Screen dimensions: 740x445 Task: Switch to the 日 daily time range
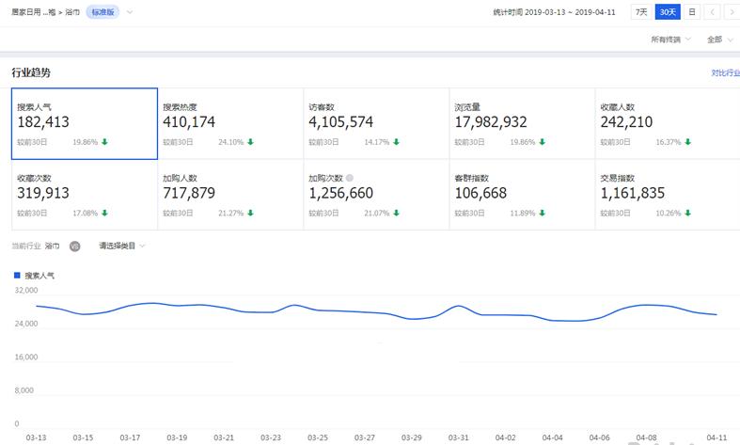pyautogui.click(x=691, y=12)
